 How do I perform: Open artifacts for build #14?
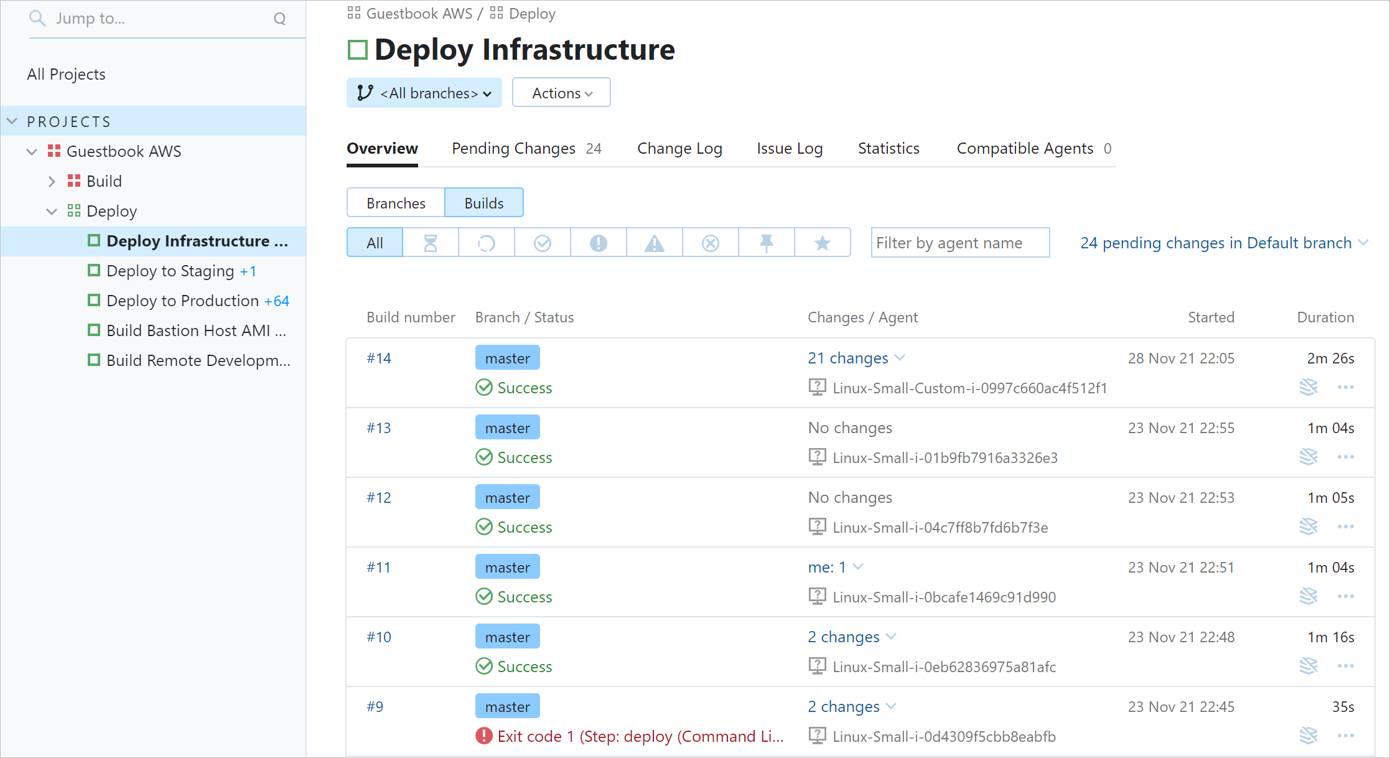point(1308,386)
